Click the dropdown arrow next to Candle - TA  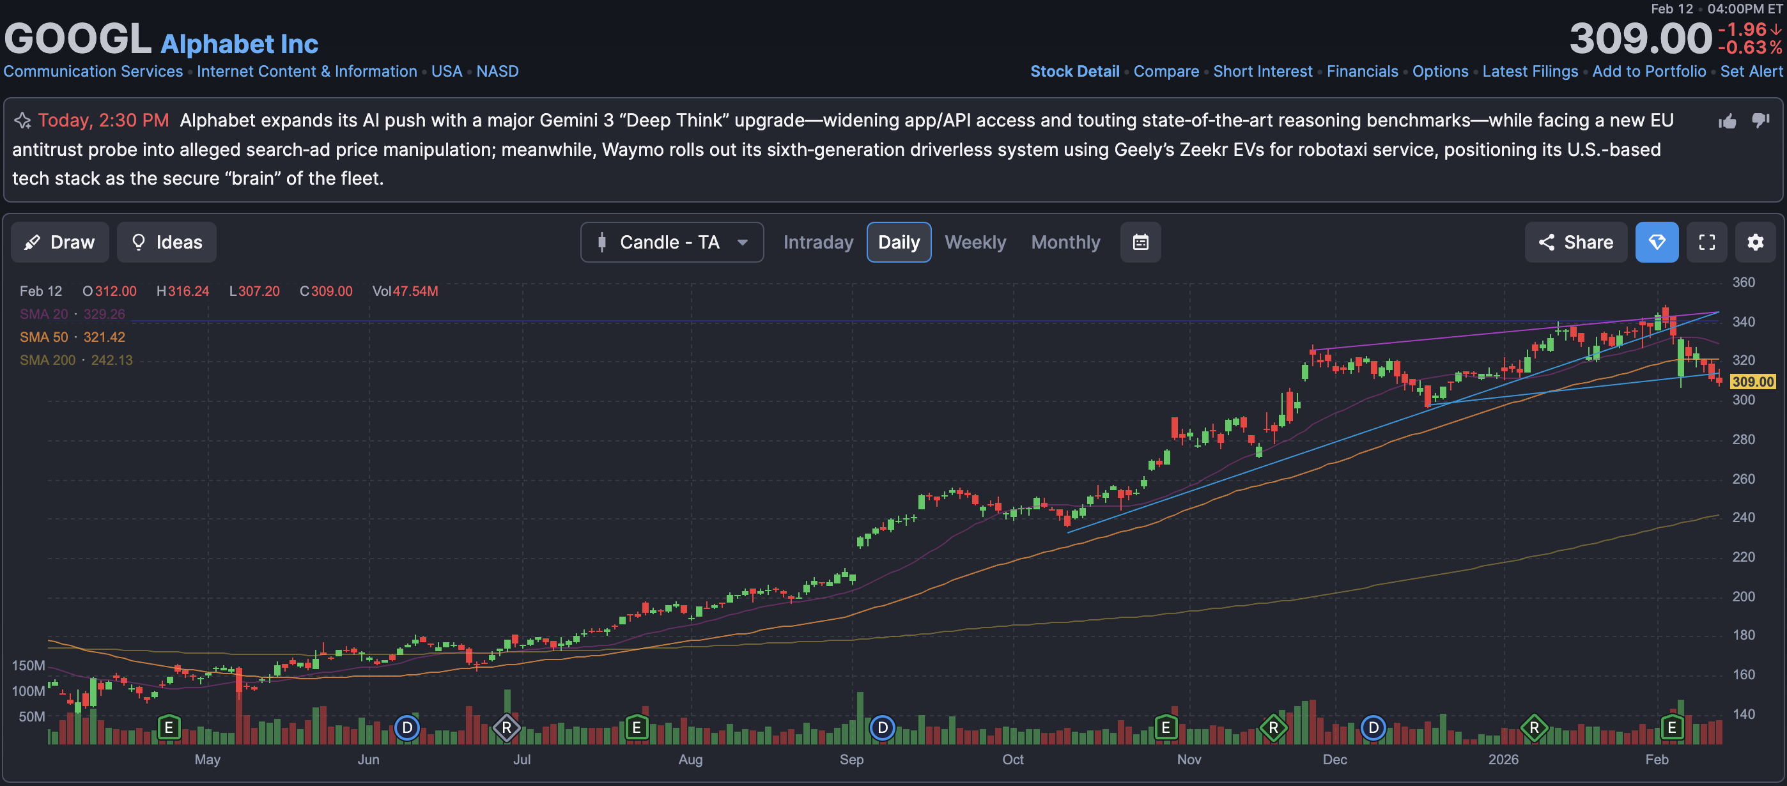click(742, 242)
